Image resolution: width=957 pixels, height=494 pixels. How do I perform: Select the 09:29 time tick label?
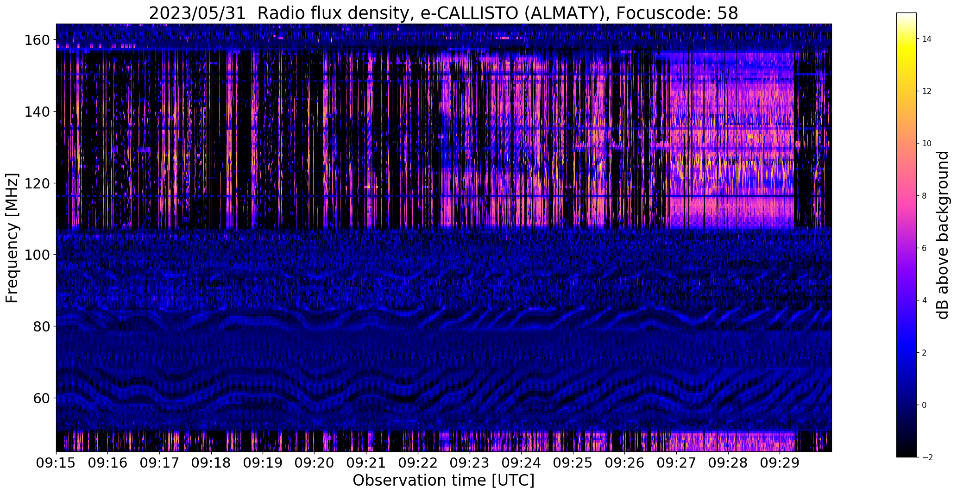tap(780, 463)
